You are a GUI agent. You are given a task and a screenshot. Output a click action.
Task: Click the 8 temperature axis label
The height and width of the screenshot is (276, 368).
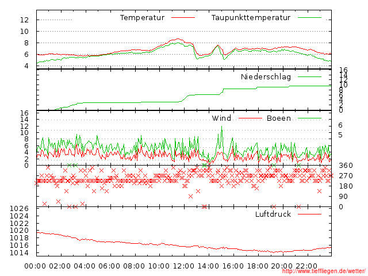pos(26,43)
